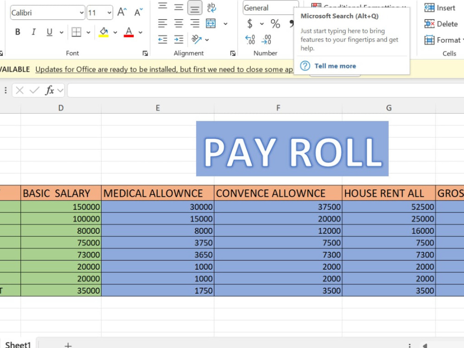The image size is (464, 348).
Task: Click Merge & Center icon
Action: [x=211, y=23]
